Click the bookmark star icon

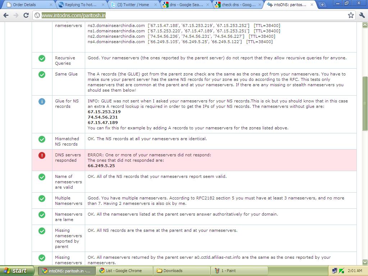point(351,16)
